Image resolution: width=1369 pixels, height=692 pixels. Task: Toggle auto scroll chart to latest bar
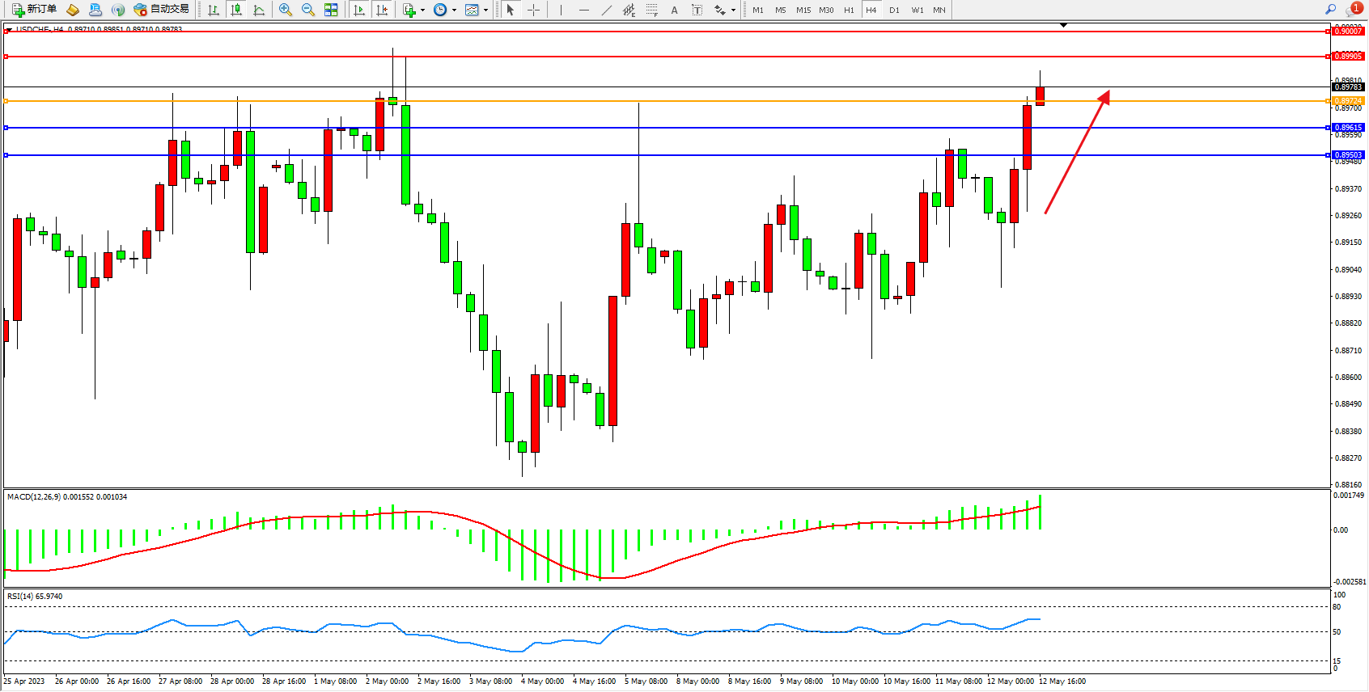[x=359, y=10]
